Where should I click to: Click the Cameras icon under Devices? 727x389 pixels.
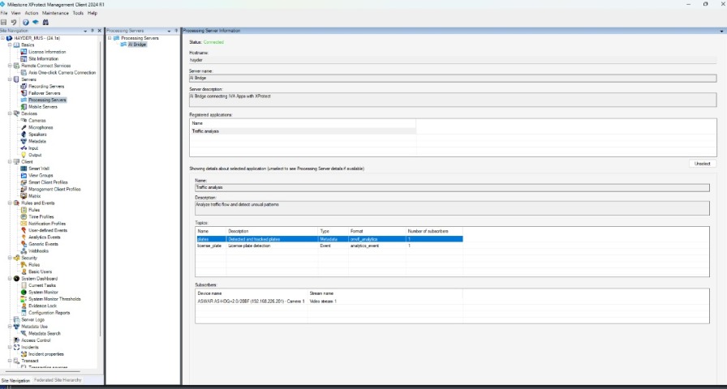pyautogui.click(x=24, y=121)
